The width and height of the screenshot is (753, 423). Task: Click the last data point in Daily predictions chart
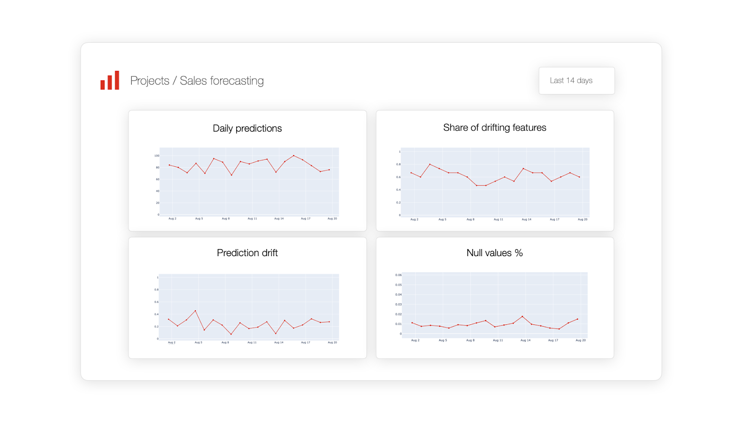click(329, 170)
